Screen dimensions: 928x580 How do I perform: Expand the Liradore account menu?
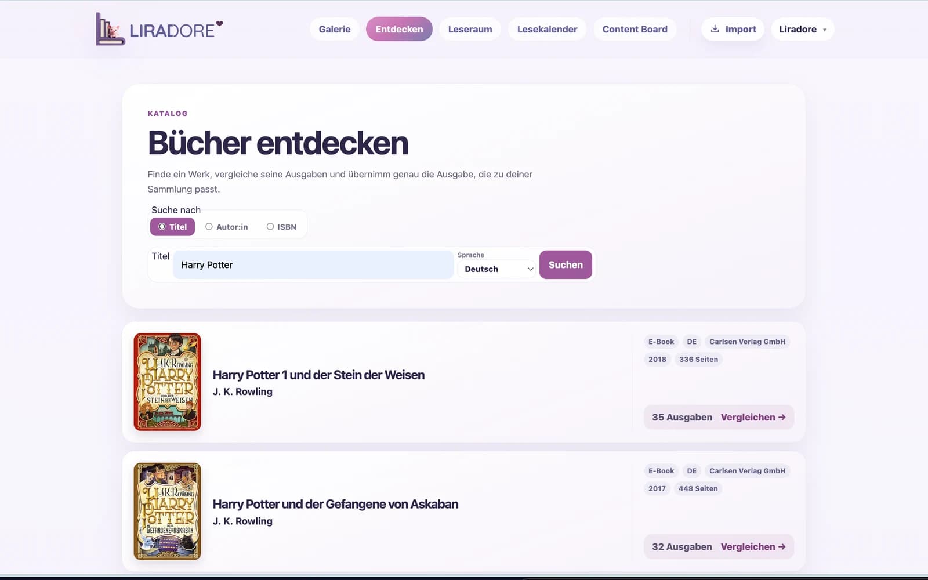click(803, 29)
